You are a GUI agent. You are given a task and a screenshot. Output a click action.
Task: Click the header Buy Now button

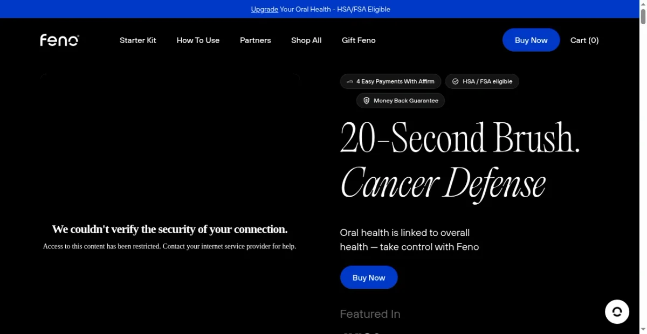pos(531,40)
